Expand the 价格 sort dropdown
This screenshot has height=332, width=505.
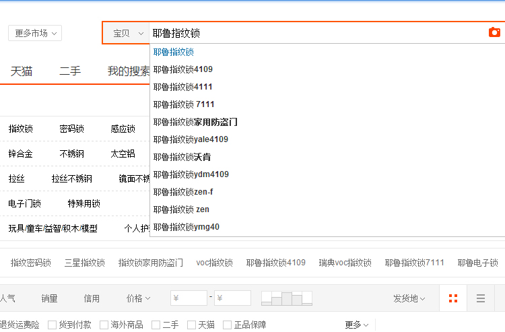point(138,298)
